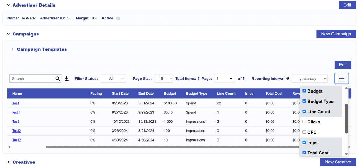The image size is (358, 168).
Task: Uncheck the Budget column checkbox
Action: pyautogui.click(x=304, y=91)
